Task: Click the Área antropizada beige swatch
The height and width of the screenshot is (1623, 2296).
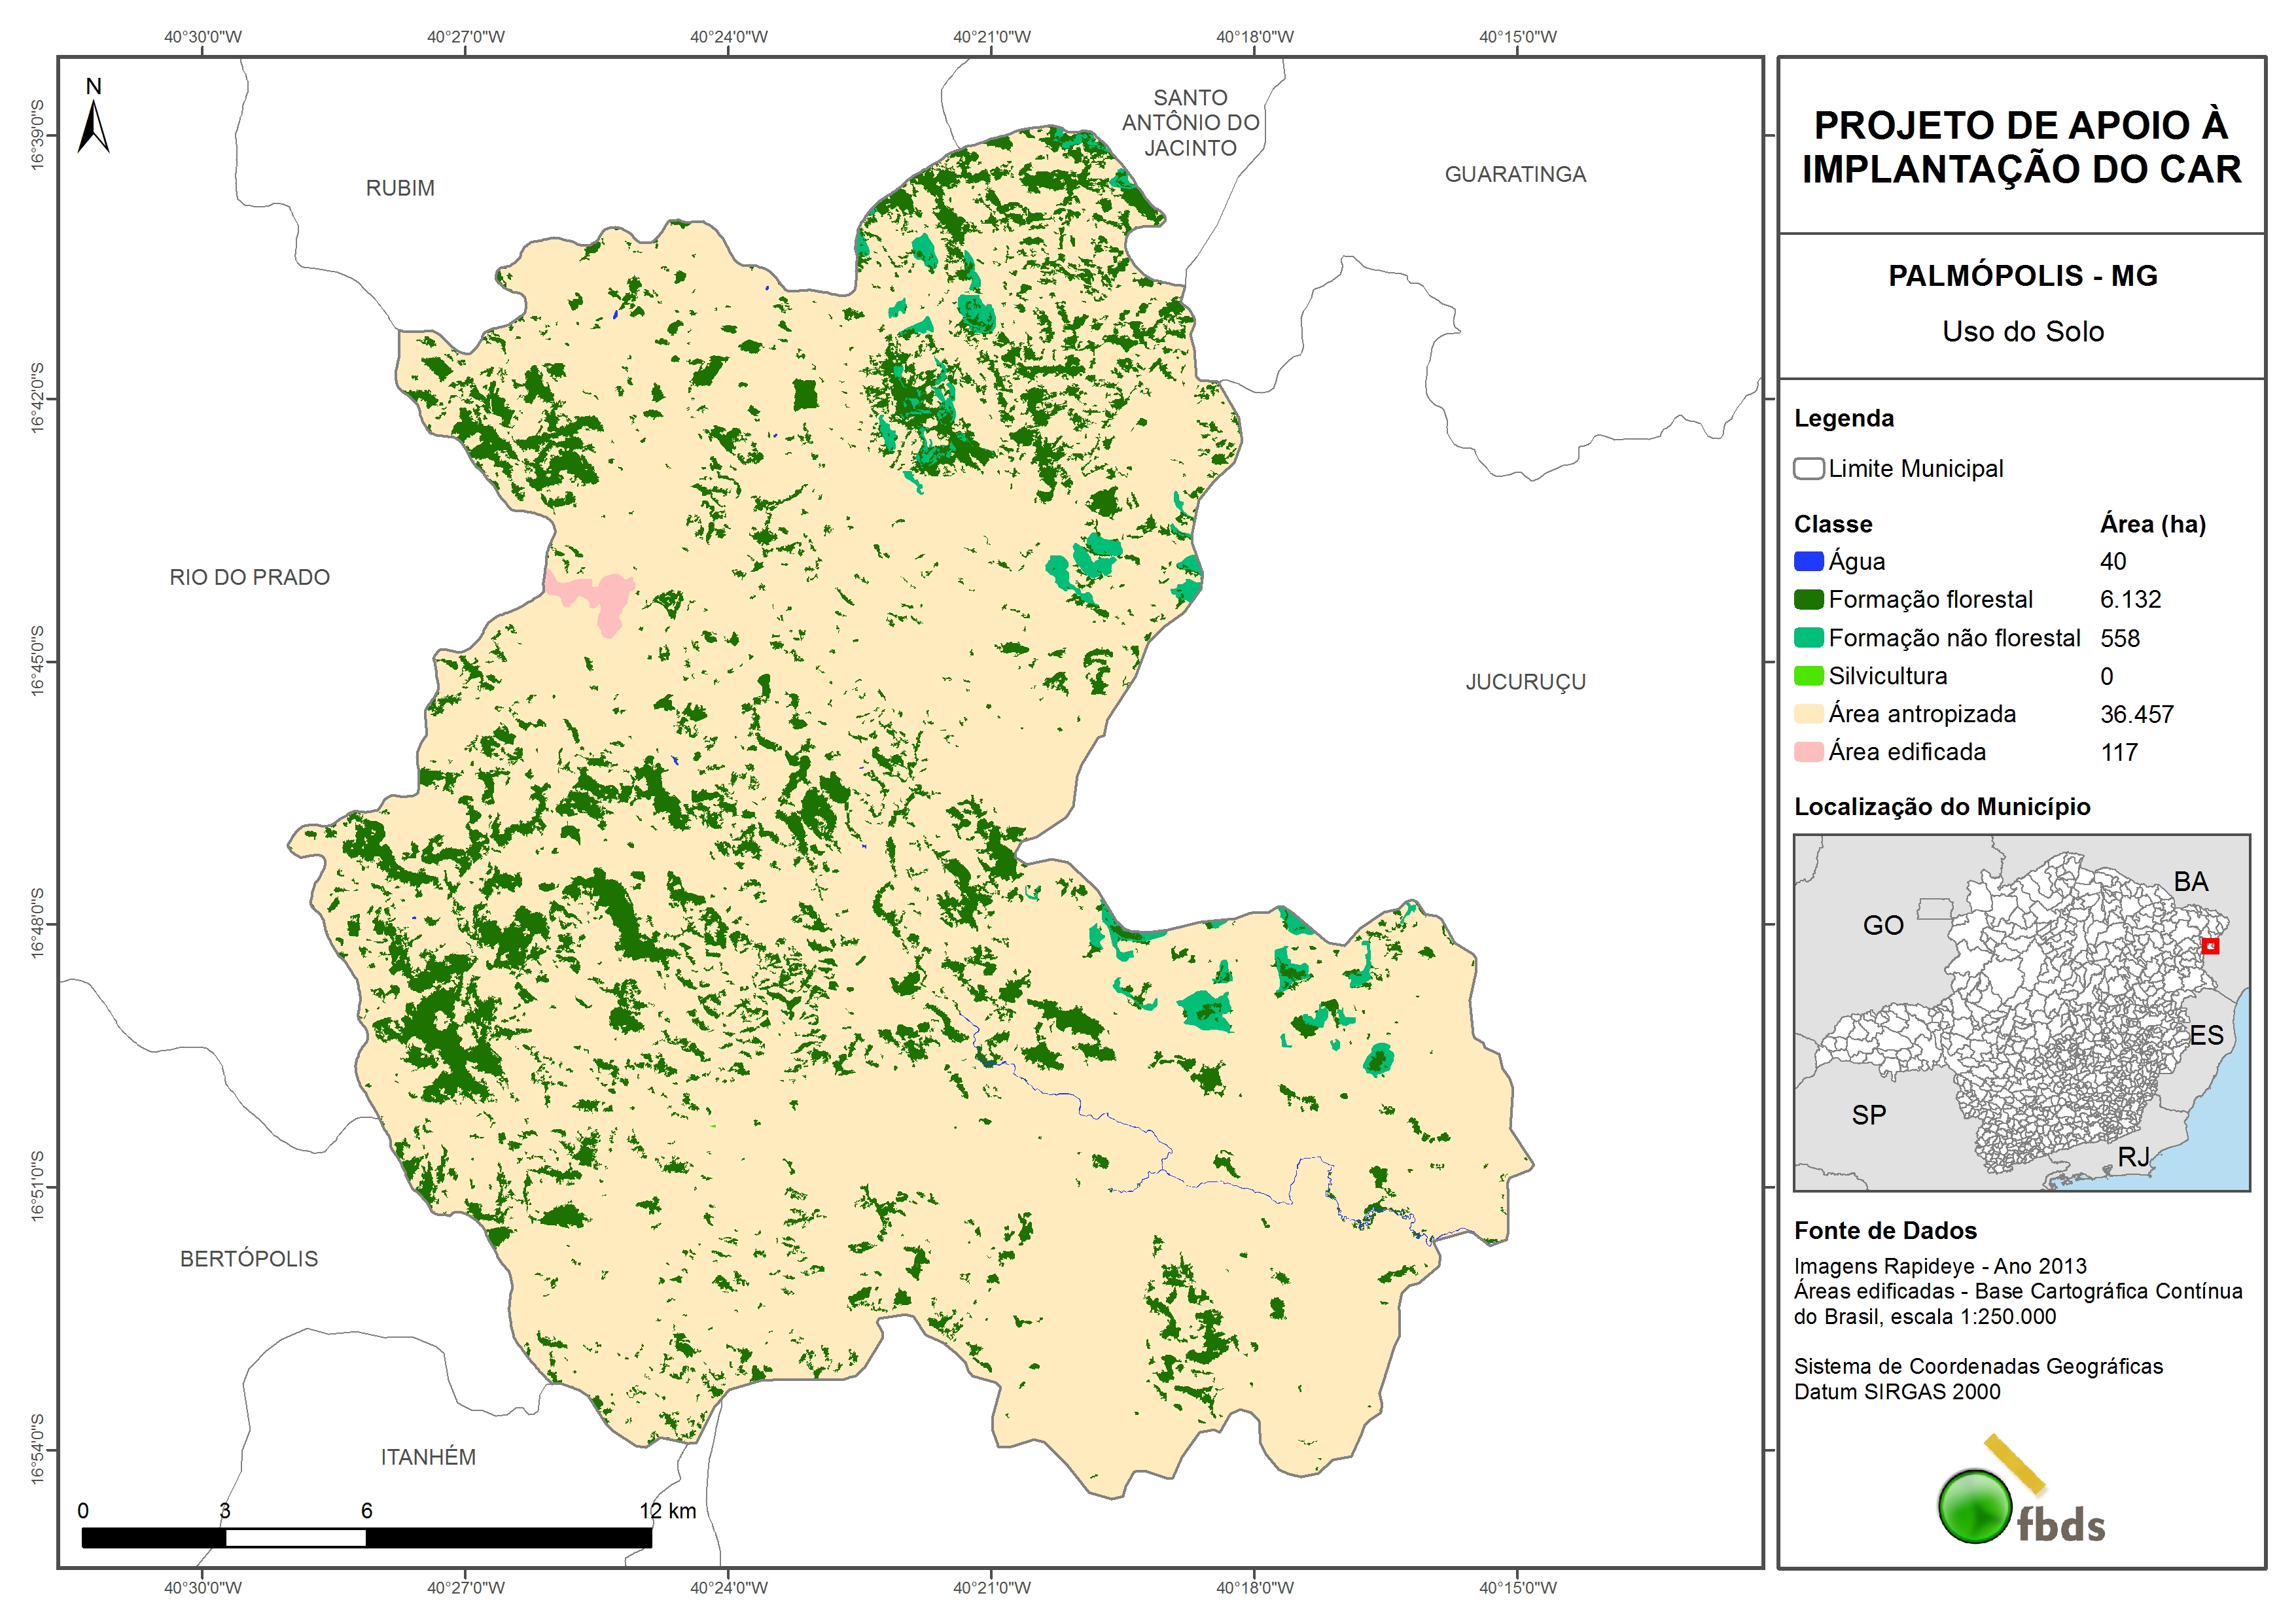Action: pyautogui.click(x=1808, y=713)
